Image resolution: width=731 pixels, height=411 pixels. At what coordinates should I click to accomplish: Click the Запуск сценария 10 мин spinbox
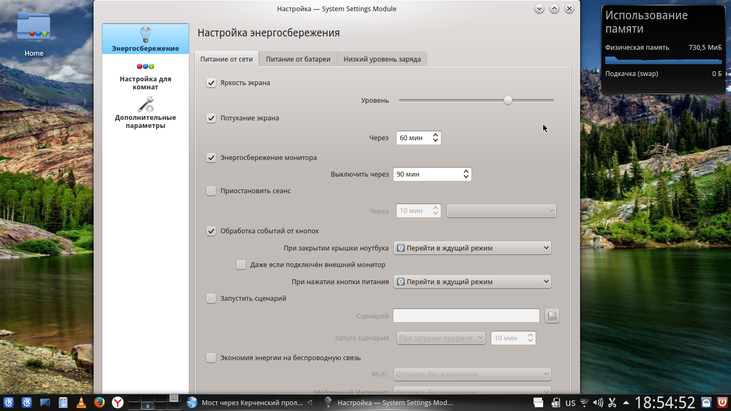click(513, 338)
